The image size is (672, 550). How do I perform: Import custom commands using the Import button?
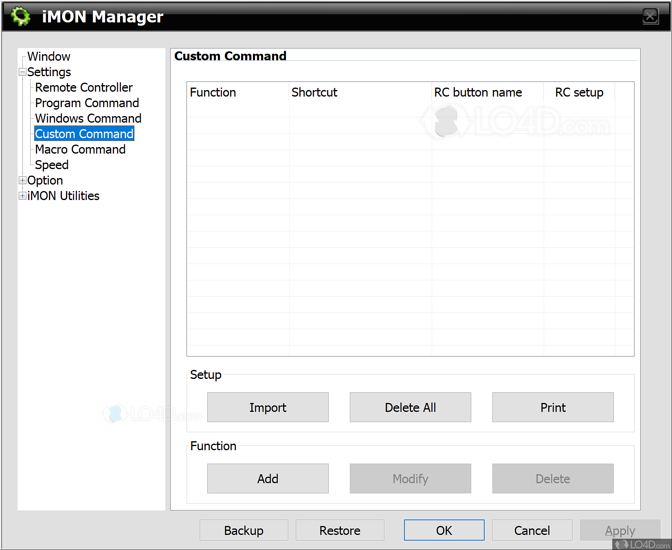(x=268, y=407)
